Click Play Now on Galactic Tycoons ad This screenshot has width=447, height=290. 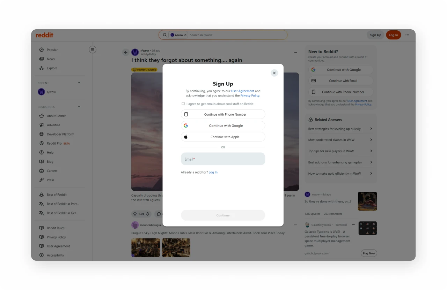[x=369, y=253]
